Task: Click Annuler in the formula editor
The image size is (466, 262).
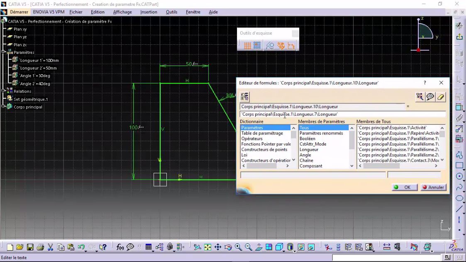Action: (x=433, y=187)
